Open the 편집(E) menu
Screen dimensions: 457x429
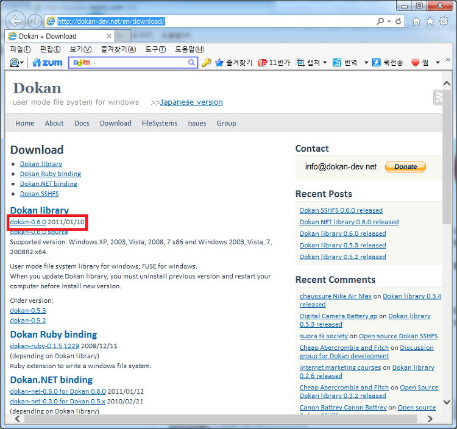(x=50, y=49)
